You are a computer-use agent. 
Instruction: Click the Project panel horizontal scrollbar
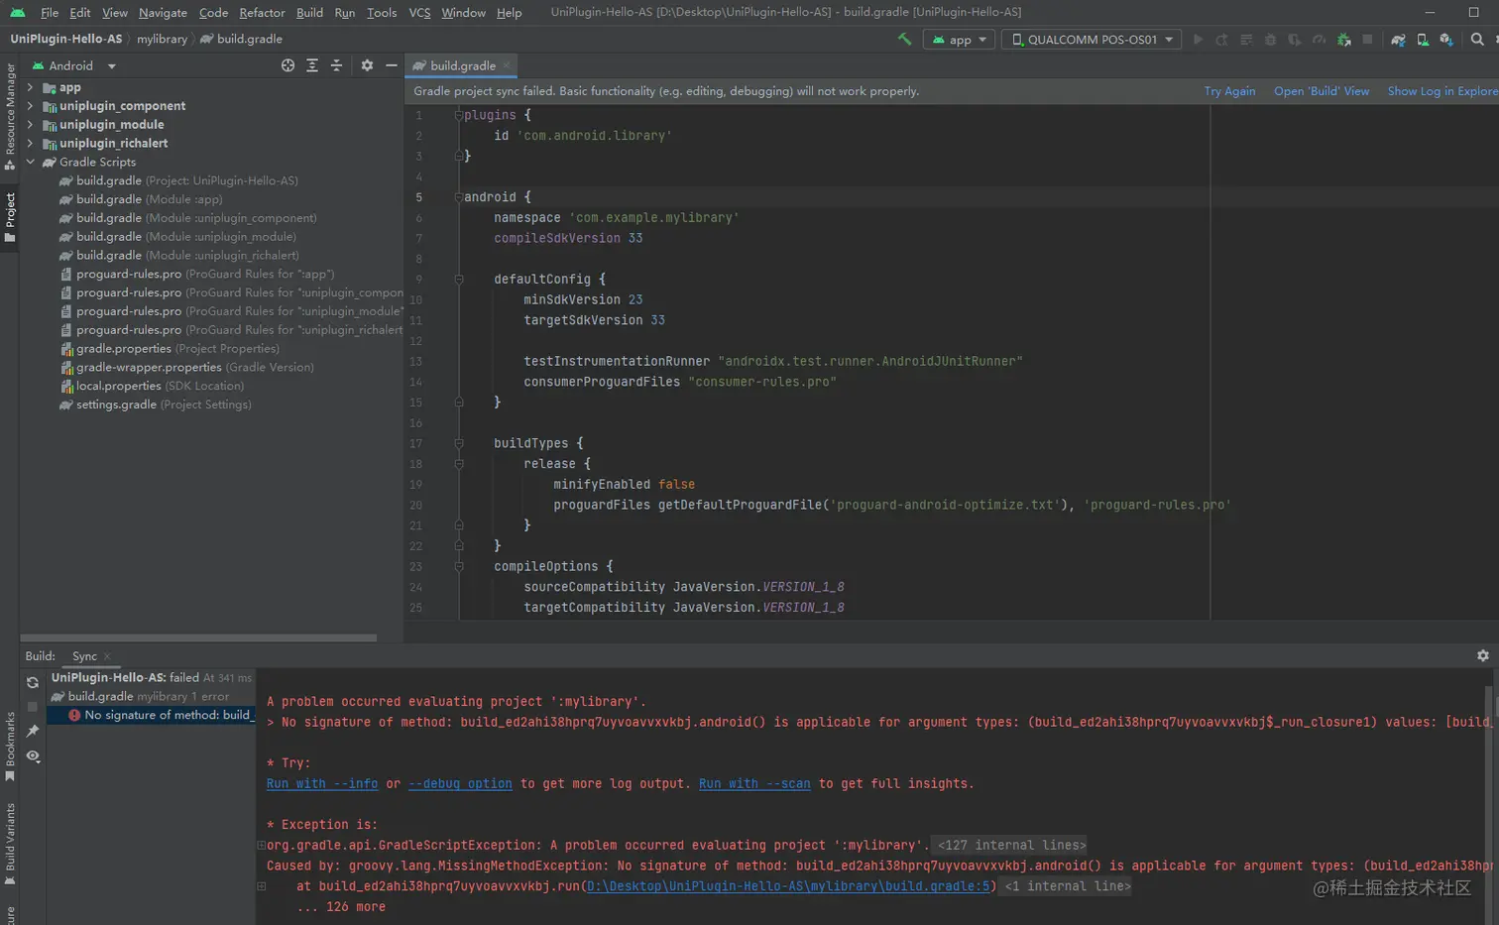[198, 637]
